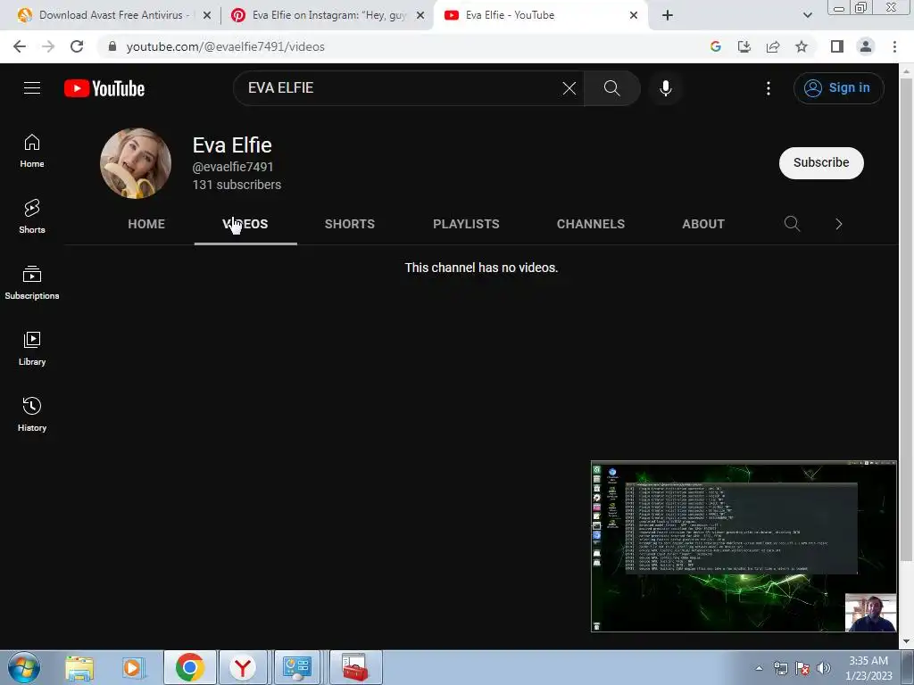The width and height of the screenshot is (914, 685).
Task: Toggle the Chrome side panel
Action: 837,46
